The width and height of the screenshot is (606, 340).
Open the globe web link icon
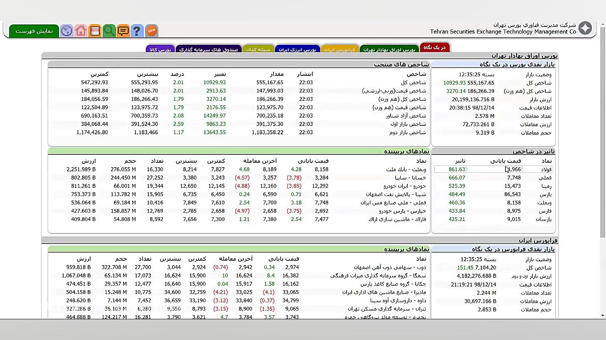(67, 31)
